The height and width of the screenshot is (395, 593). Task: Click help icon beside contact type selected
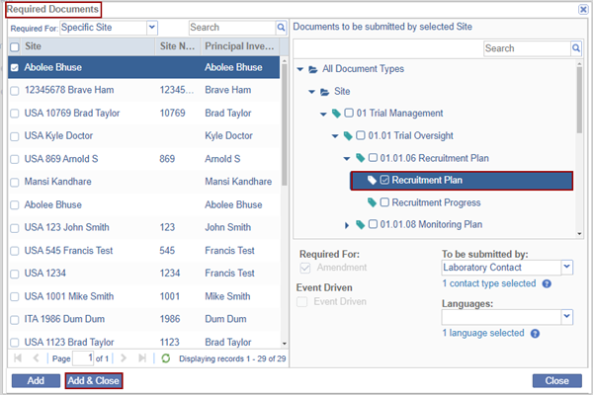click(547, 284)
